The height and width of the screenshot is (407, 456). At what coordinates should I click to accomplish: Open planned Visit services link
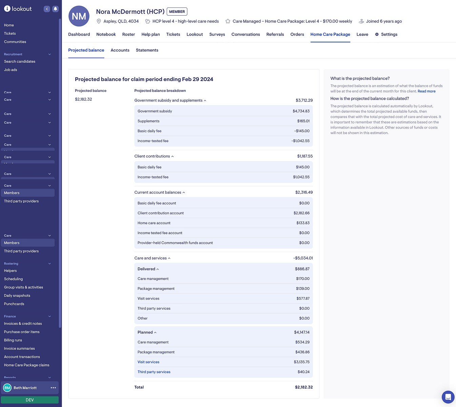pyautogui.click(x=148, y=362)
